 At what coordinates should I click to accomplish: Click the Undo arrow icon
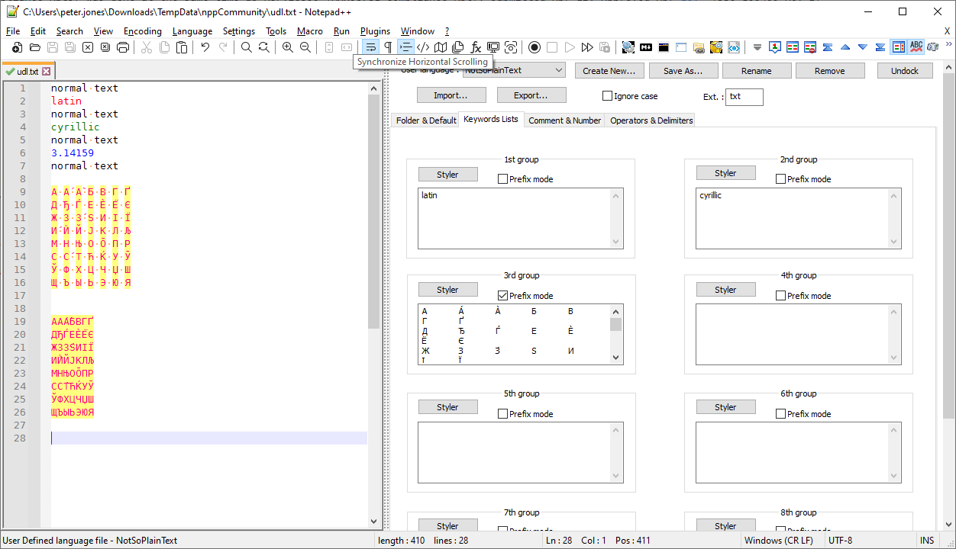[x=205, y=47]
